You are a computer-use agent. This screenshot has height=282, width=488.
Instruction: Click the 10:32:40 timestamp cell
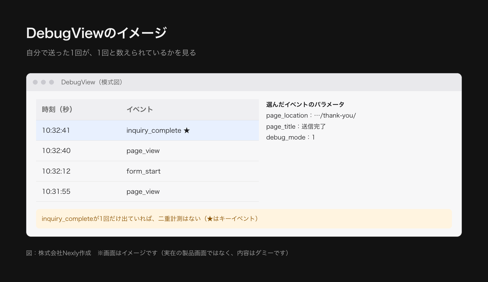pyautogui.click(x=56, y=151)
